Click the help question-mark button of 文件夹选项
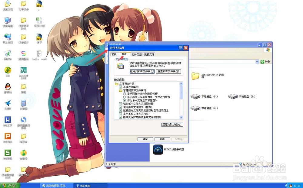Screen dimensions: 303x188 click(x=181, y=48)
